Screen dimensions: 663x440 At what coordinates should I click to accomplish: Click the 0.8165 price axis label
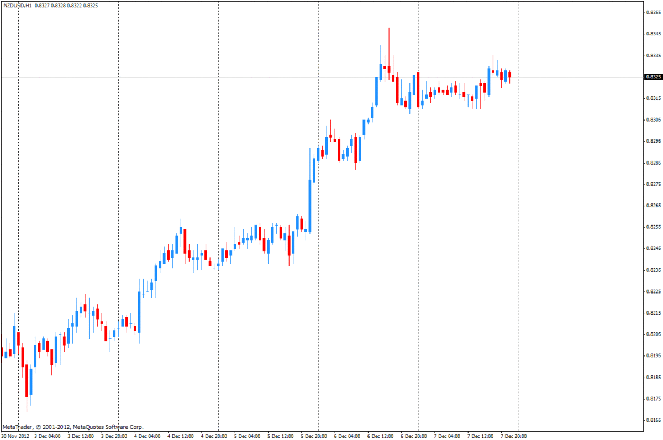pos(654,420)
